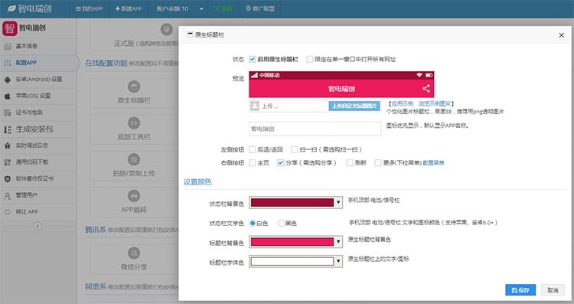Expand the 账户余额 dropdown arrow in top bar

tap(201, 8)
